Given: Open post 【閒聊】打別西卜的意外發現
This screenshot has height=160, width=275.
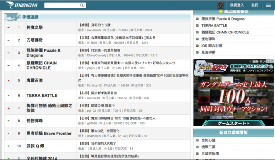Looking at the screenshot, I should [99, 50].
